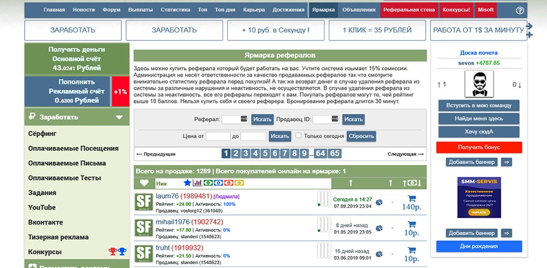This screenshot has width=547, height=268.
Task: Click the red banknote sort icon
Action: tap(229, 183)
